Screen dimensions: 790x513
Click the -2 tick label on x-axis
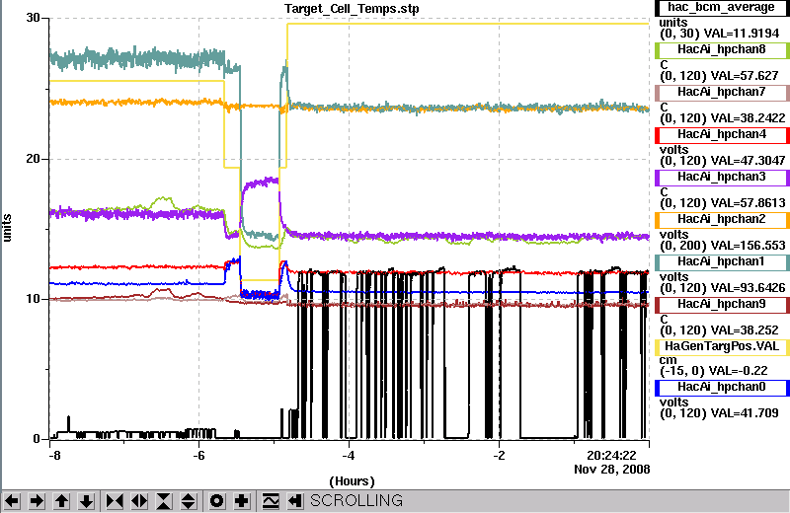(x=499, y=456)
